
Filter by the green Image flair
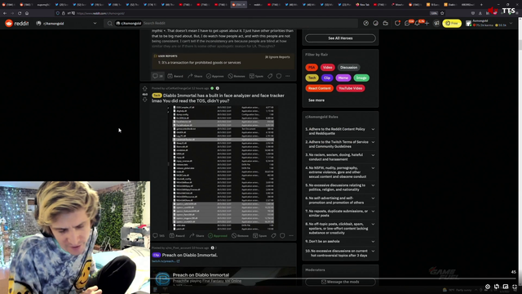tap(361, 78)
